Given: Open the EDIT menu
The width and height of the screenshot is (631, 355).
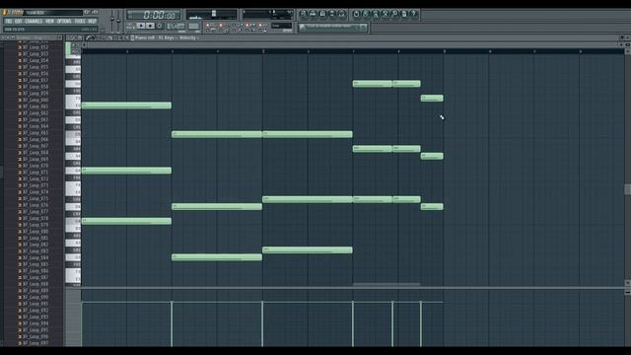Looking at the screenshot, I should coord(19,21).
